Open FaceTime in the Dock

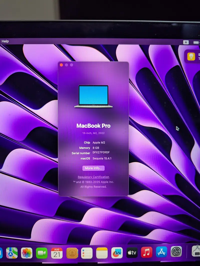tap(42, 253)
